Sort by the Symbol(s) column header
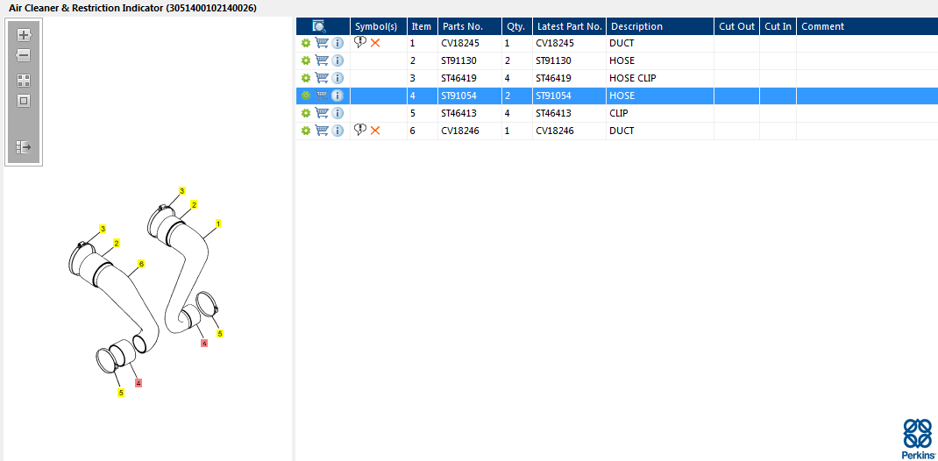This screenshot has width=938, height=461. pos(379,26)
